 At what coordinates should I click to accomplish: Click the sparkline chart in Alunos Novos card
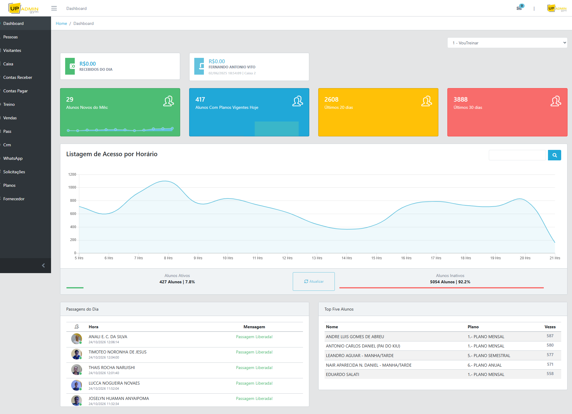point(120,129)
